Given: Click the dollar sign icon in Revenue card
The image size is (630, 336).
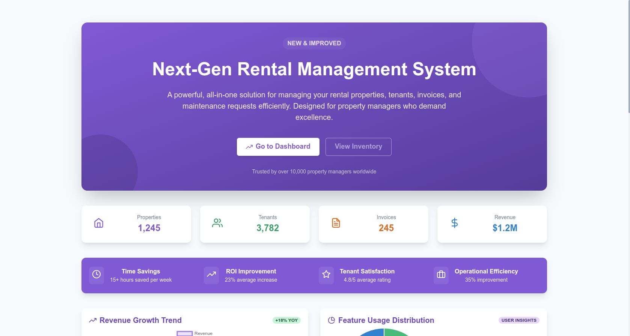Looking at the screenshot, I should point(455,223).
